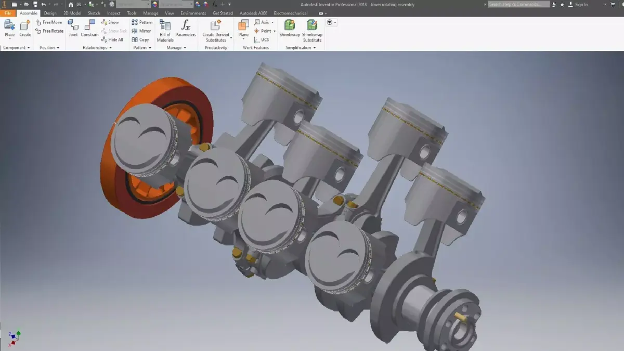Switch to the Get Started tab

[x=223, y=13]
